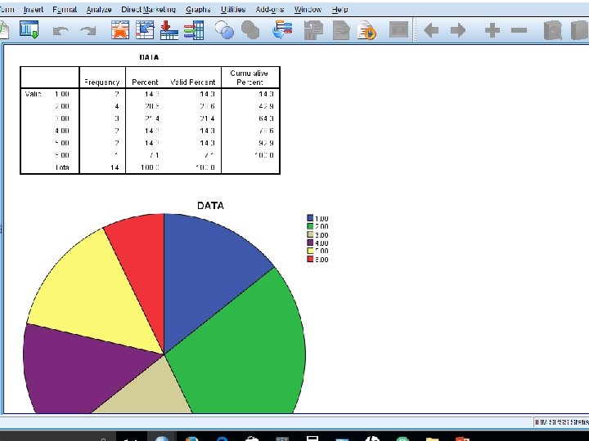The height and width of the screenshot is (441, 589).
Task: Click the Go to Data star icon
Action: pyautogui.click(x=120, y=30)
